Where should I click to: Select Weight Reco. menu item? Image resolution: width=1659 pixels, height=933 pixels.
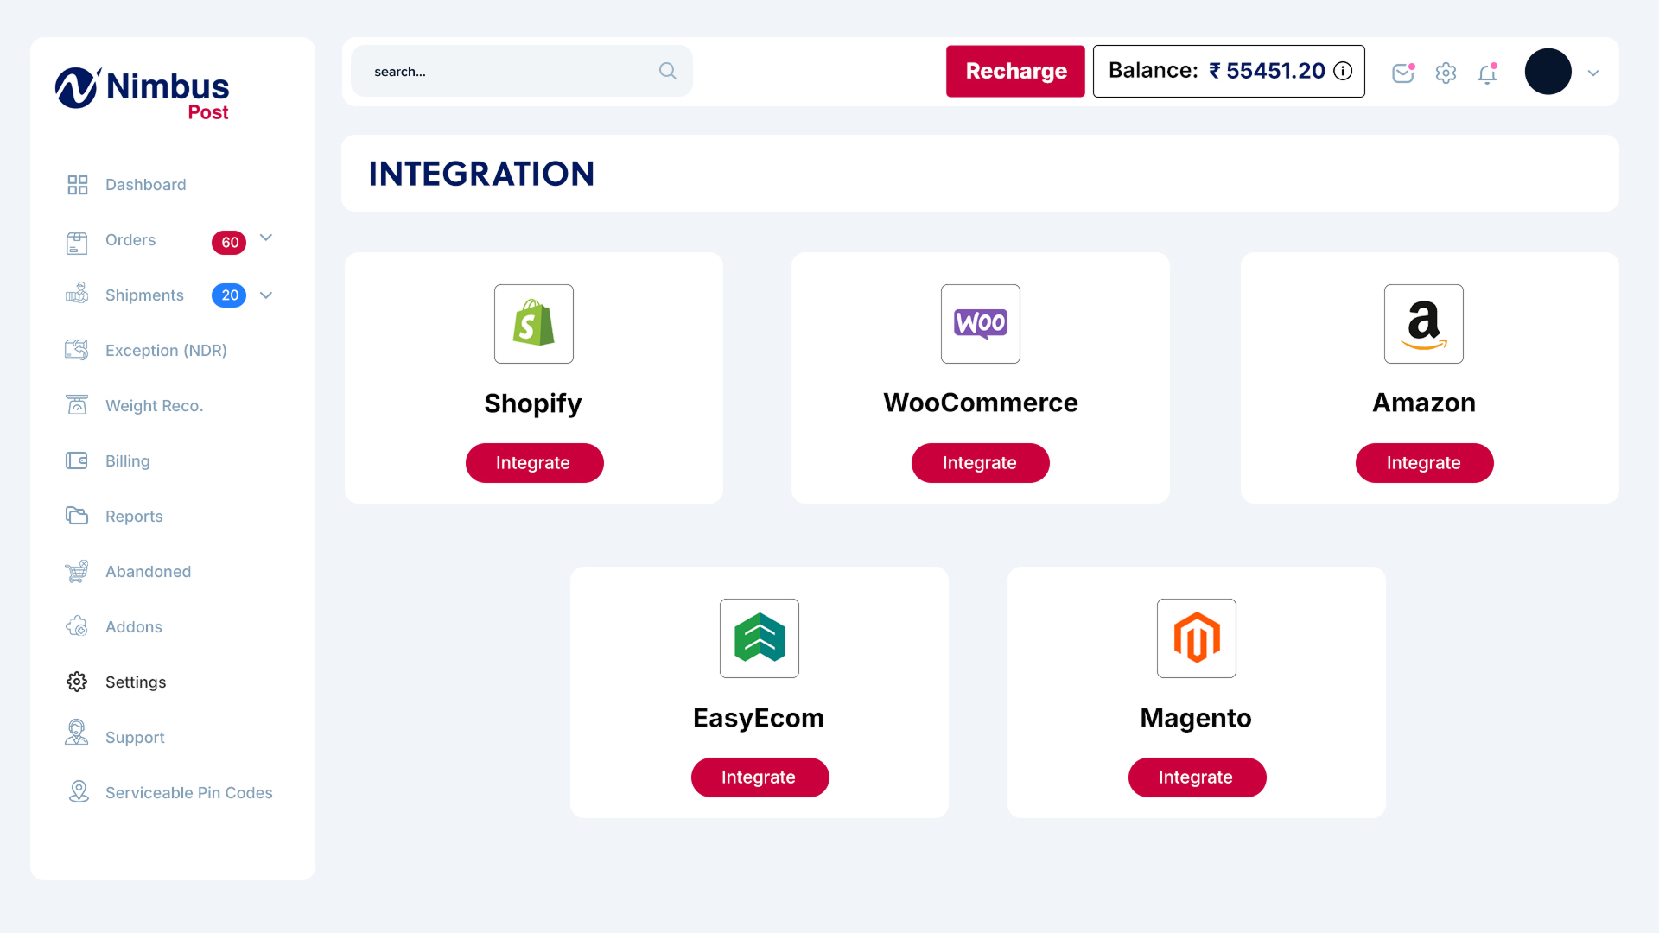(154, 406)
